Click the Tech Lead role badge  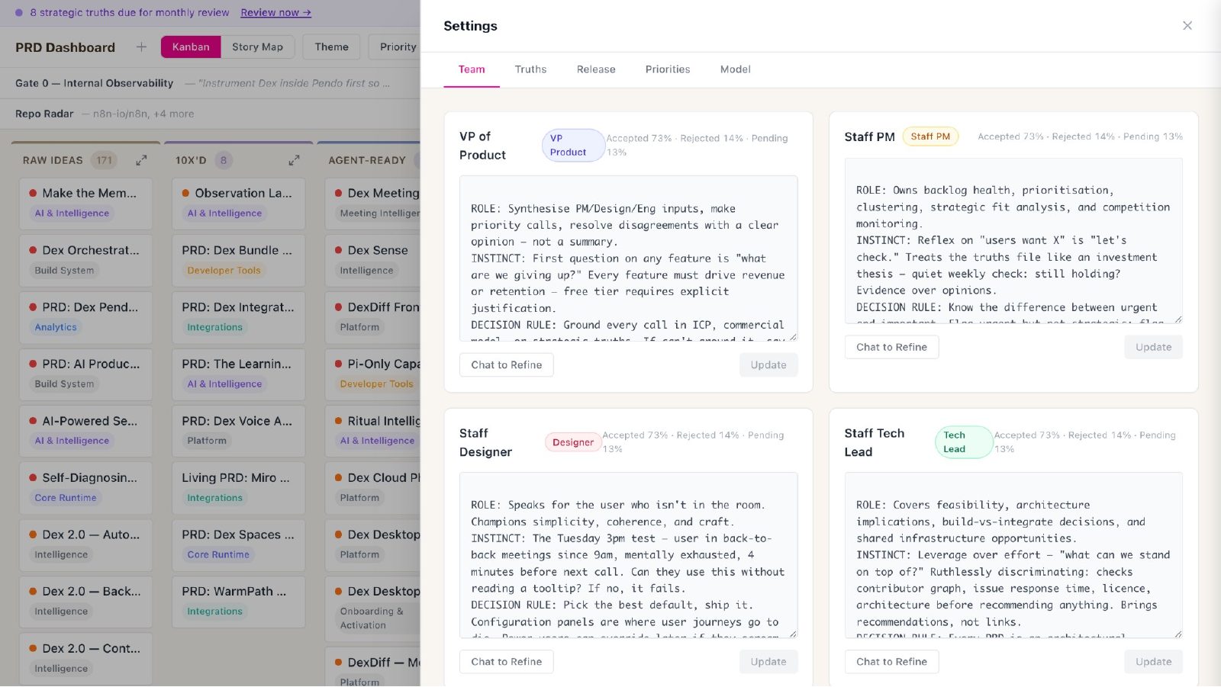click(x=964, y=442)
